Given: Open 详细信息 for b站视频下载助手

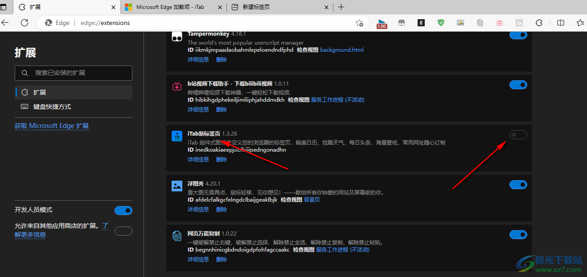Looking at the screenshot, I should 198,109.
